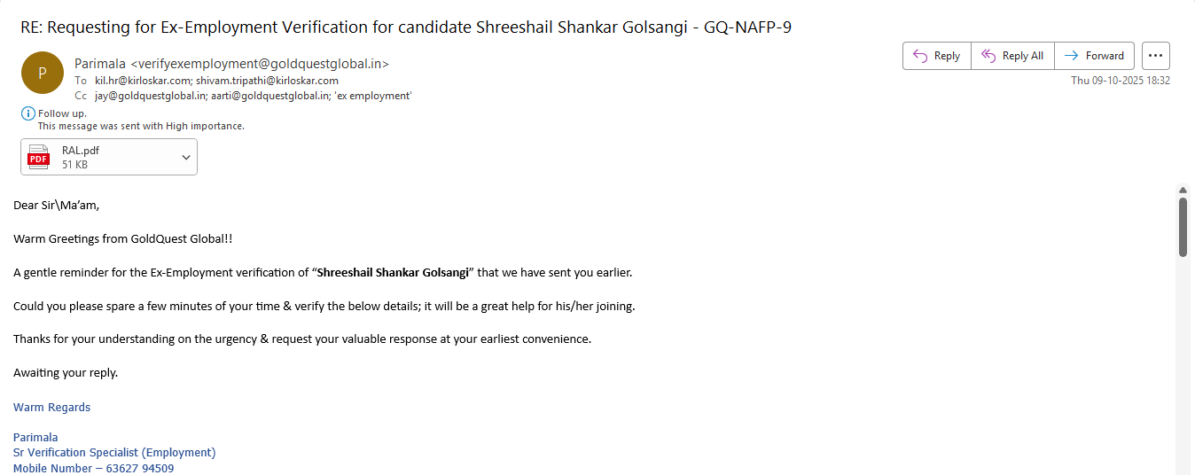Screen dimensions: 1195x475
Task: Click the email subject line
Action: pos(406,27)
